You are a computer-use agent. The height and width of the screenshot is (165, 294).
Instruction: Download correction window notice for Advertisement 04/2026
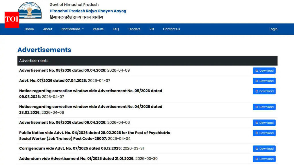264,107
